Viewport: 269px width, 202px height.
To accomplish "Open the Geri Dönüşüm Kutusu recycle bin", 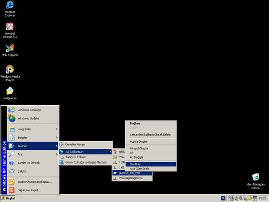I will tap(256, 177).
